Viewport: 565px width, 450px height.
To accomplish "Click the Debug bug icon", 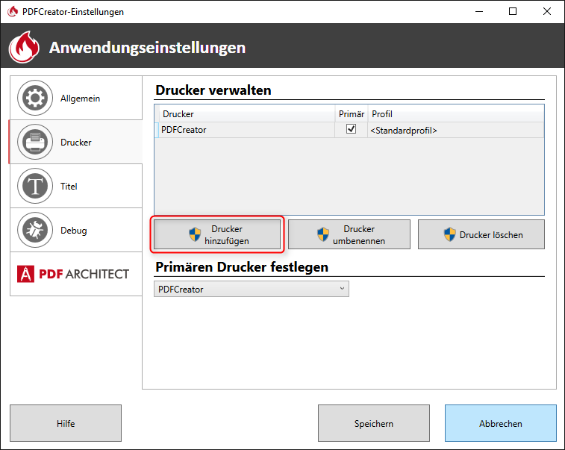I will pos(34,230).
